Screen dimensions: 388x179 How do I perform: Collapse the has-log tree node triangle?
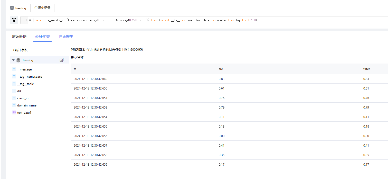13,60
